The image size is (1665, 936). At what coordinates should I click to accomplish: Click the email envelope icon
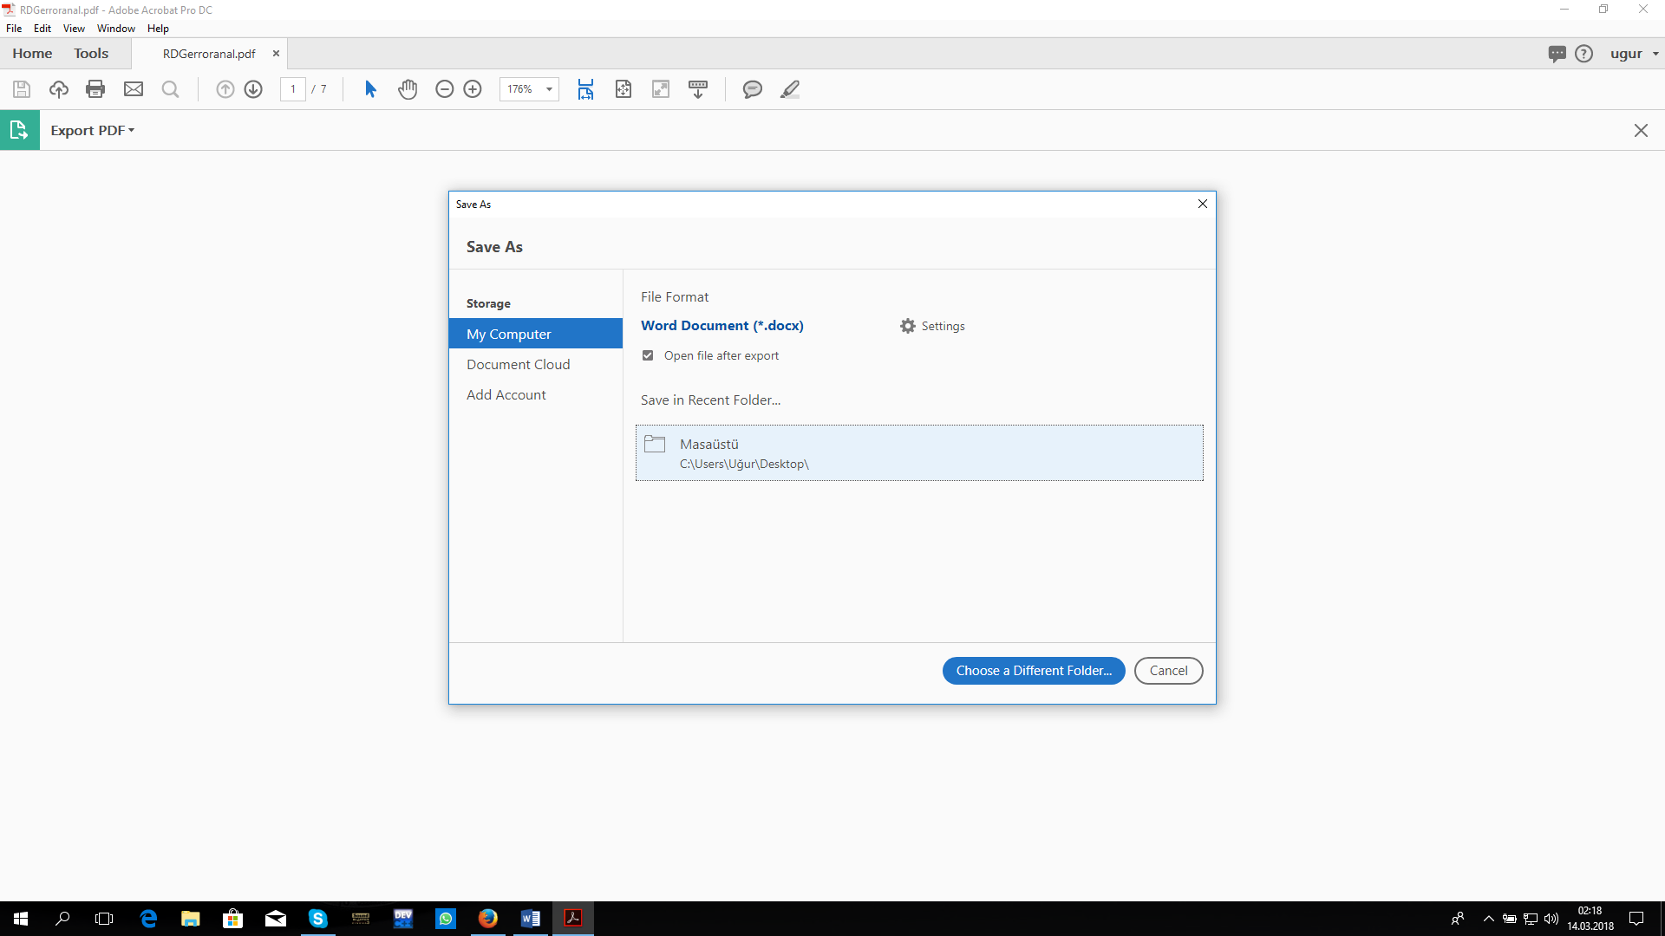click(x=134, y=89)
